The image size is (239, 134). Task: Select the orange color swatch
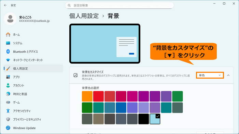[87, 96]
